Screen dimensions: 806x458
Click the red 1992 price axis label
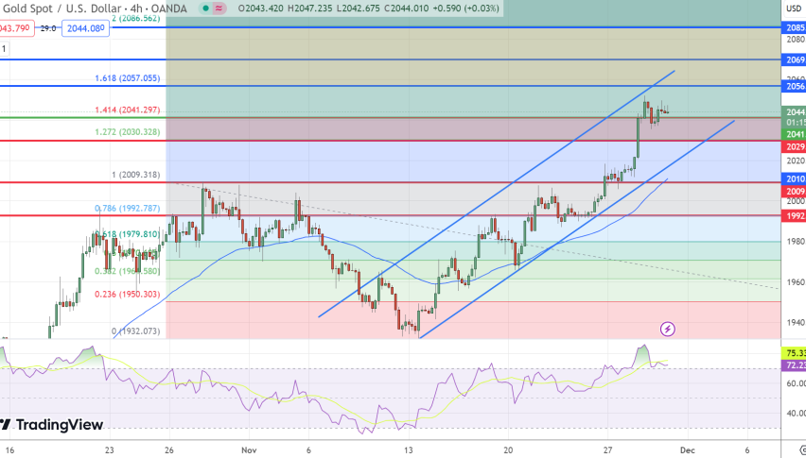795,216
